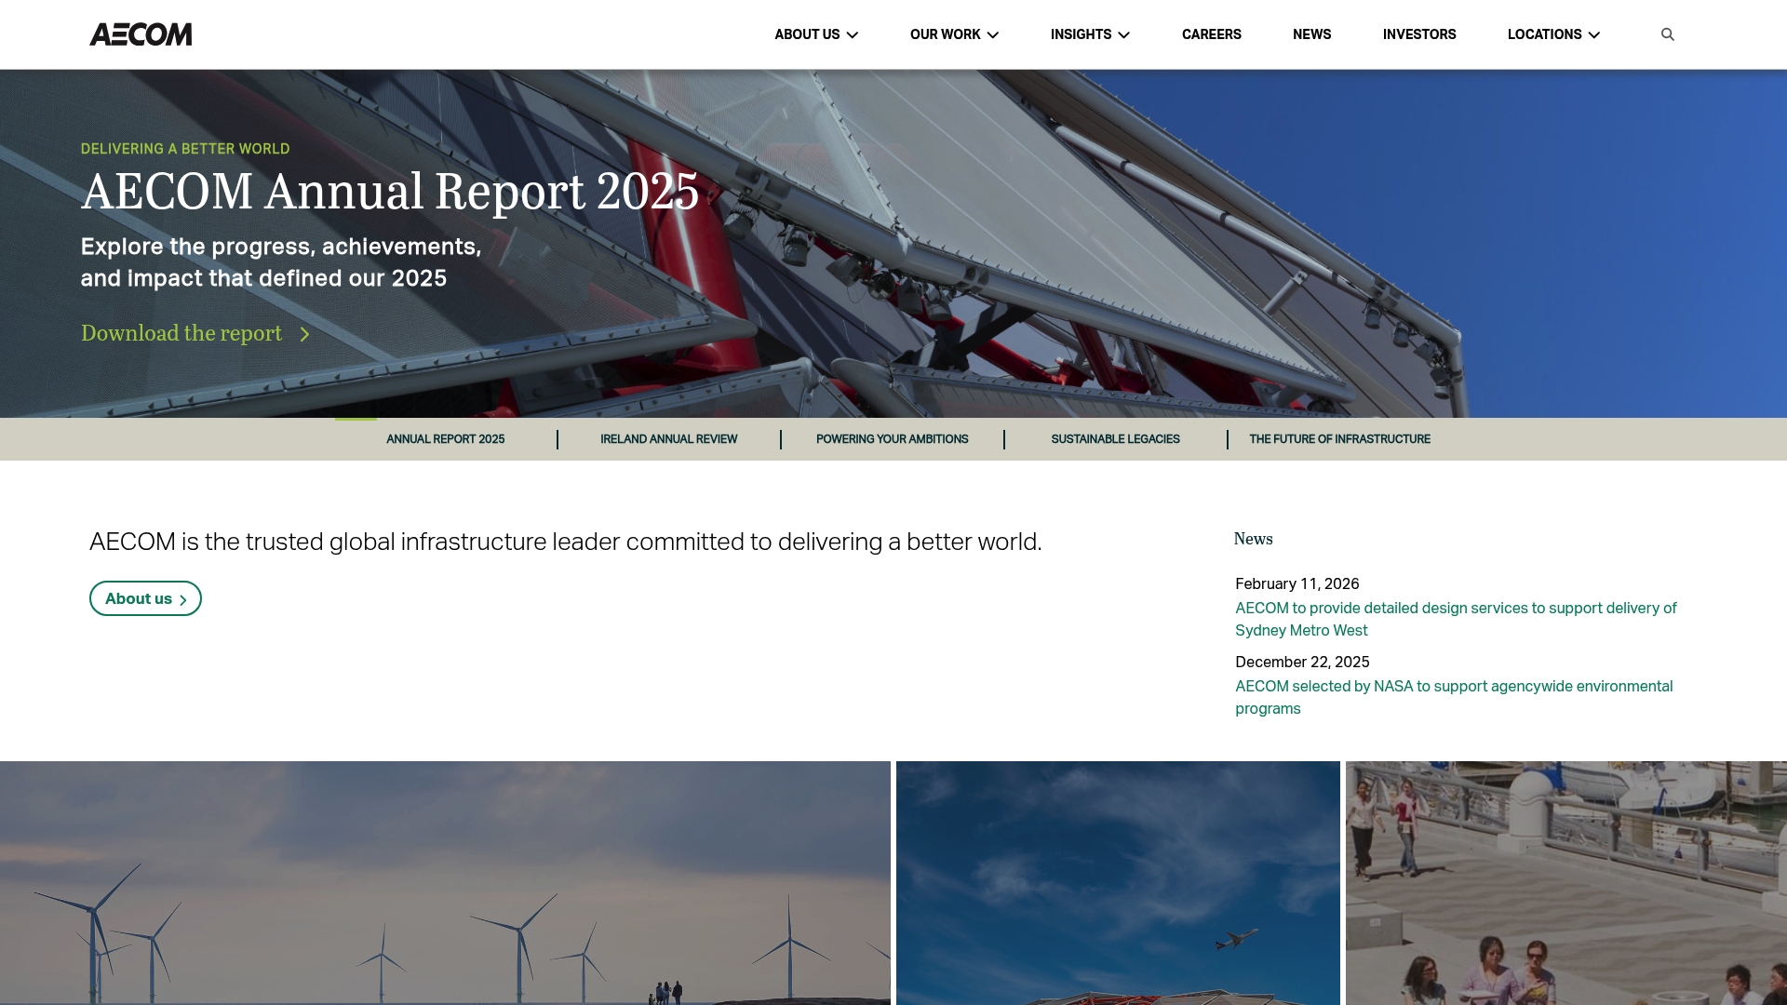1787x1005 pixels.
Task: Select the Annual Report 2025 slide tab
Action: click(x=445, y=439)
